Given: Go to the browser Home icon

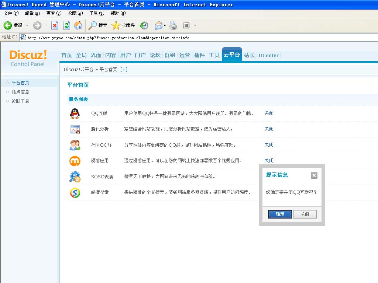Looking at the screenshot, I should tap(78, 25).
